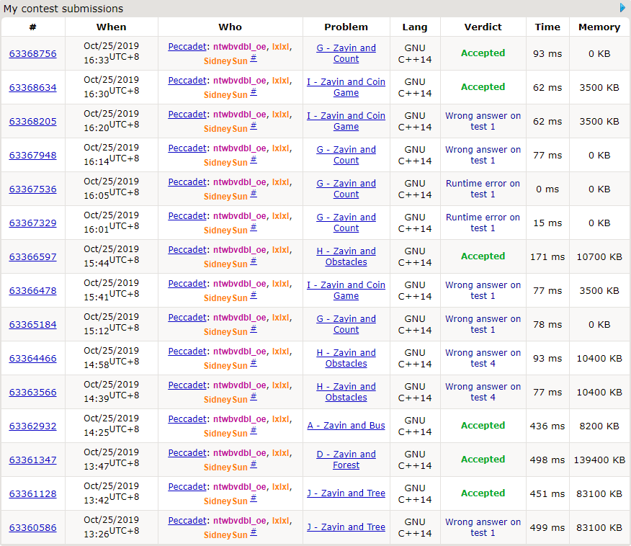Image resolution: width=631 pixels, height=546 pixels.
Task: Open I - Zayin and Coin Game for submission 63368634
Action: 346,87
